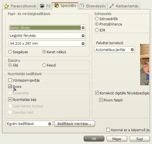Choose the ICM color management option

(x=97, y=30)
